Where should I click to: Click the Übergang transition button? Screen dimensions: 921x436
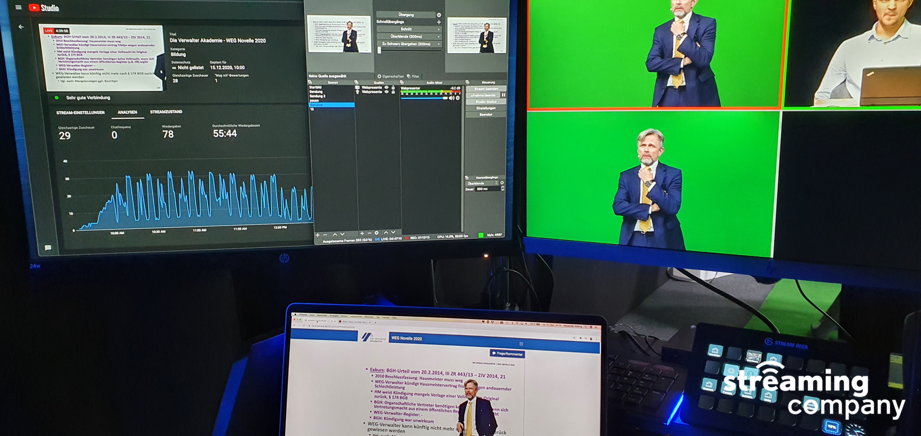click(406, 15)
